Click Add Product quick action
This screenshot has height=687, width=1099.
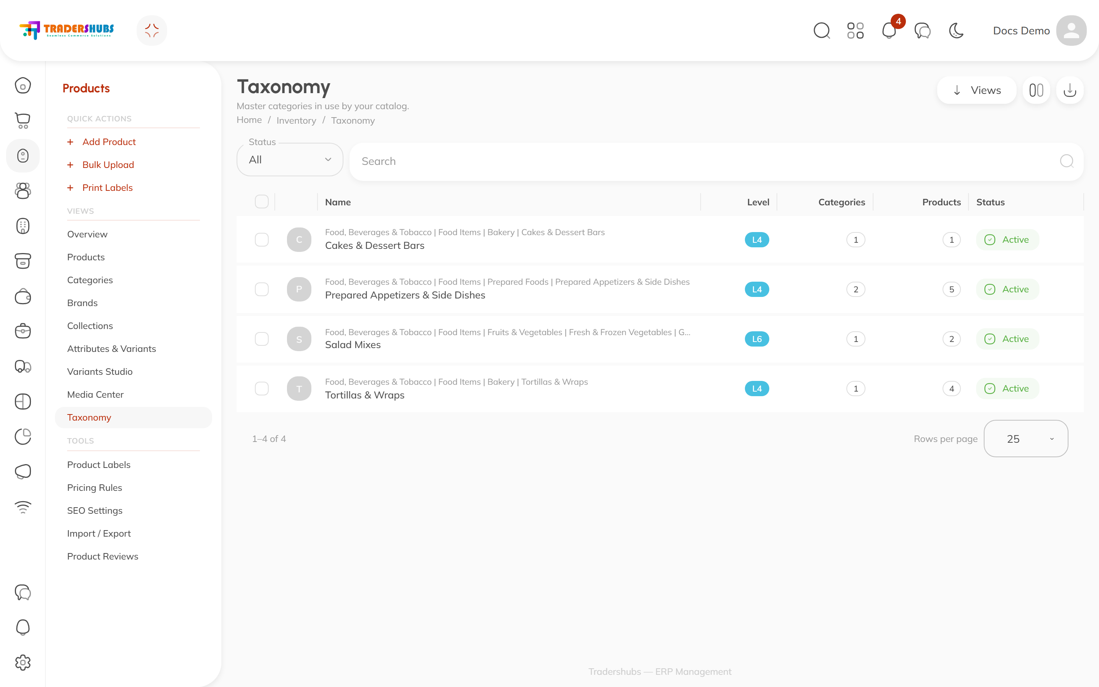(x=109, y=142)
